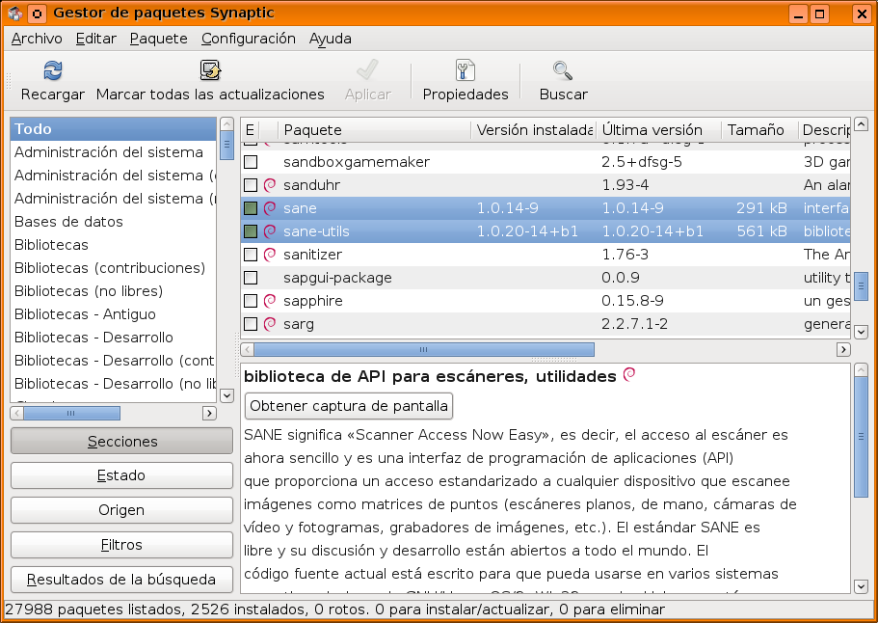Select Administración del sistema first entry
This screenshot has height=623, width=878.
[x=113, y=151]
